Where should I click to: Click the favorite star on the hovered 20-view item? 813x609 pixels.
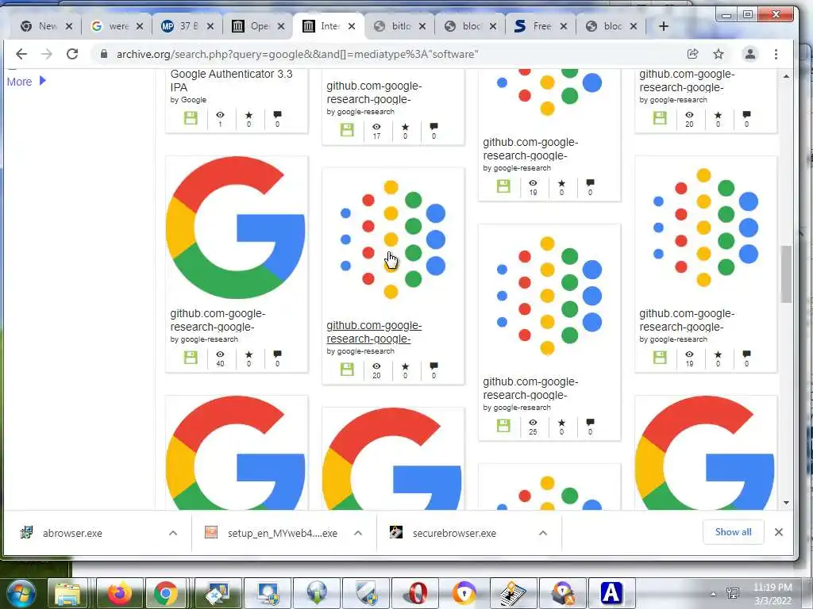(x=406, y=366)
